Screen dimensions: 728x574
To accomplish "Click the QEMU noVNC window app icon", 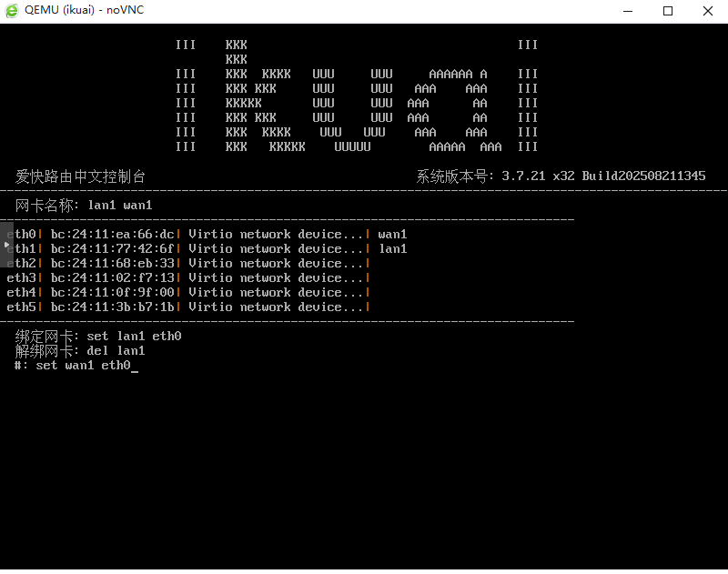I will click(12, 10).
